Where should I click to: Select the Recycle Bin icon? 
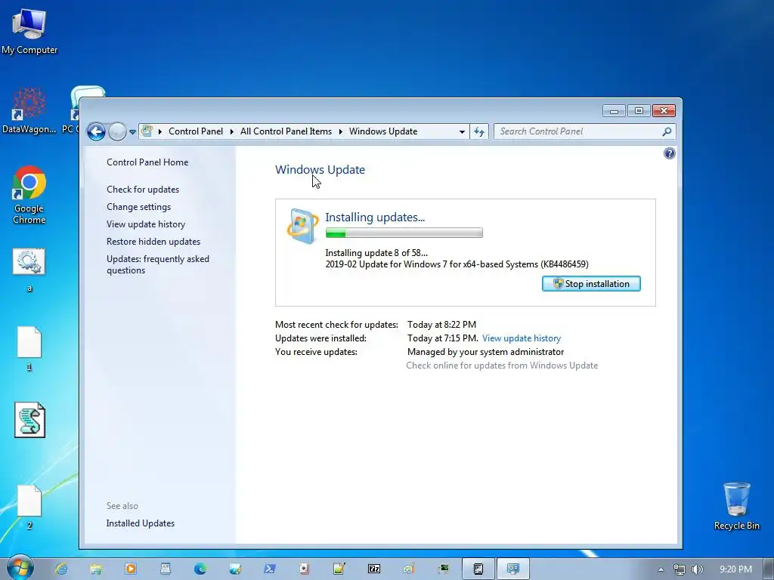[x=736, y=506]
